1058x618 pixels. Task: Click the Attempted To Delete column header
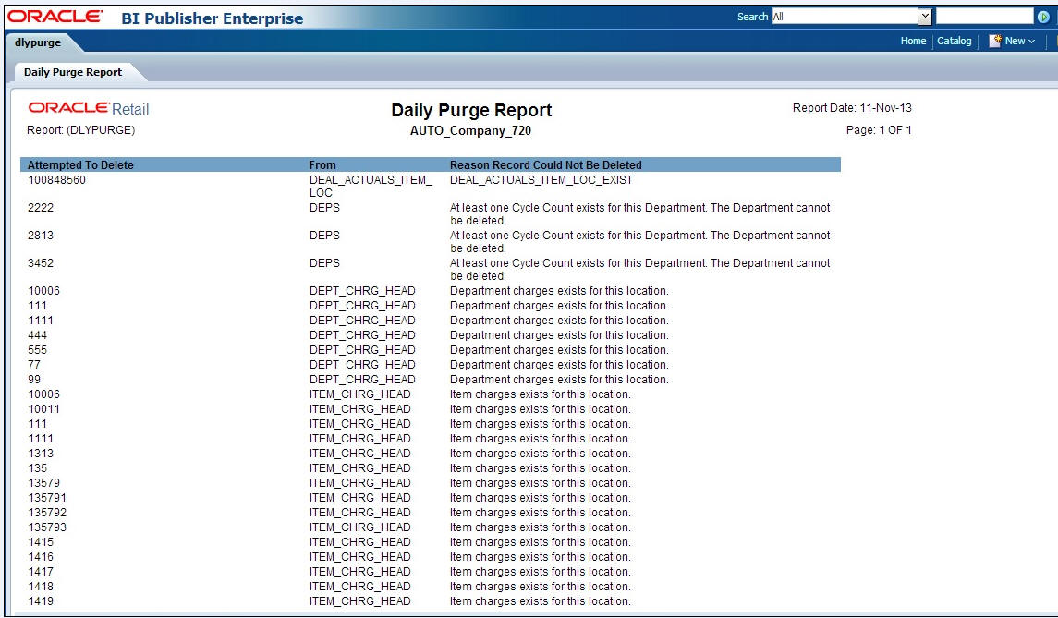(x=81, y=165)
